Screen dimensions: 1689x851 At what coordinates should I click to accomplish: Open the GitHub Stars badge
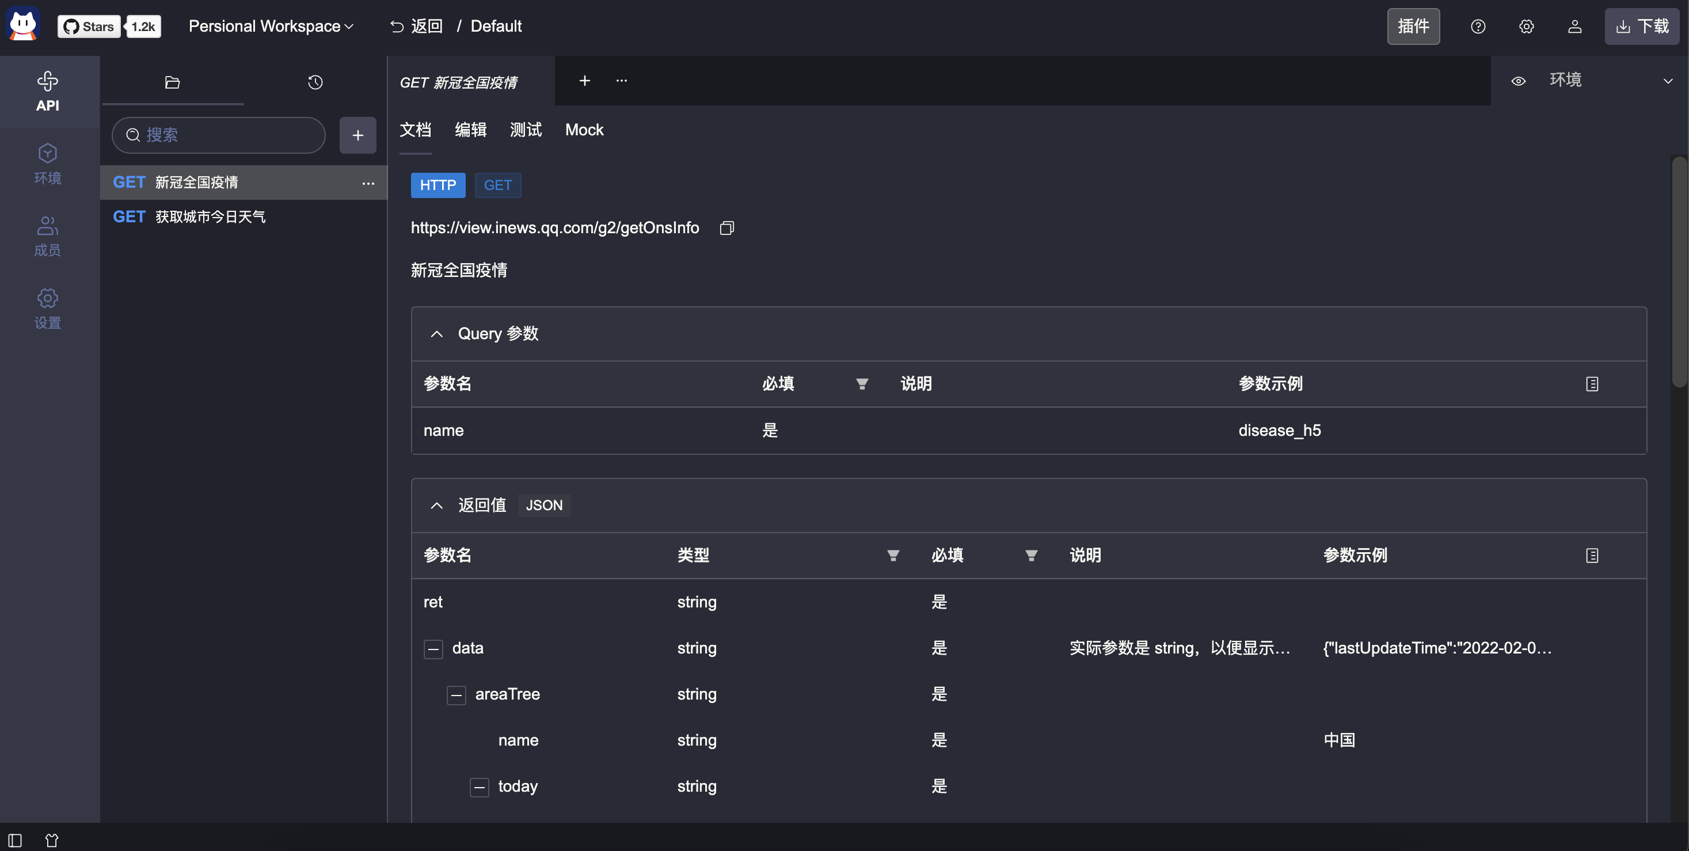tap(89, 26)
